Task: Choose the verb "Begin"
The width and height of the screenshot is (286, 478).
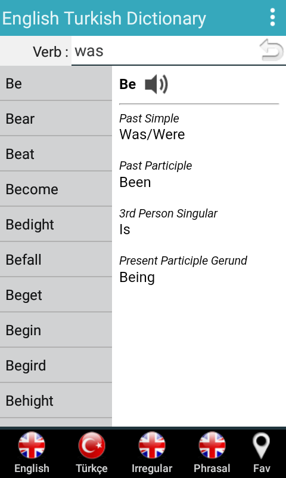Action: 56,330
